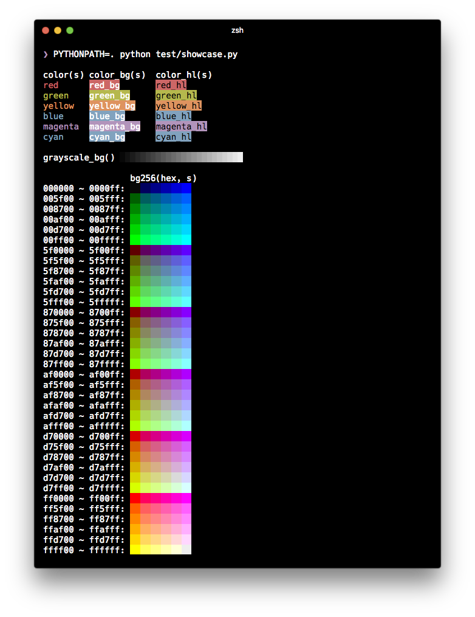Select the "color_bg(s)" column header
This screenshot has width=475, height=617.
pos(117,75)
